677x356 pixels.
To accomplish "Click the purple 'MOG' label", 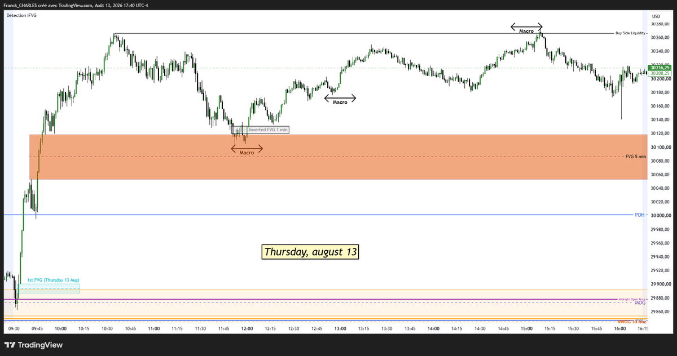I will click(x=640, y=303).
